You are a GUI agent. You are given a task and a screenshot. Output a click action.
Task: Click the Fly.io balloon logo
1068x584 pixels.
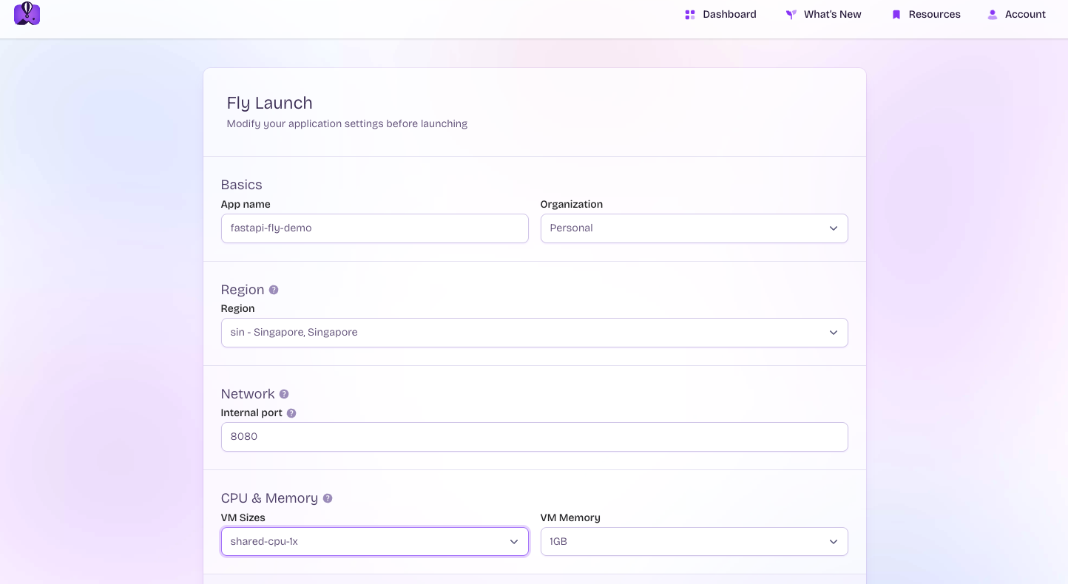pos(27,13)
